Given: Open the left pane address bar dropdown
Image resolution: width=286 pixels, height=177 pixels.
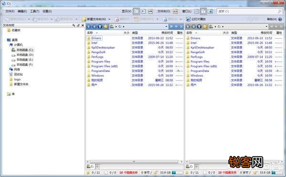Looking at the screenshot, I should pos(166,27).
